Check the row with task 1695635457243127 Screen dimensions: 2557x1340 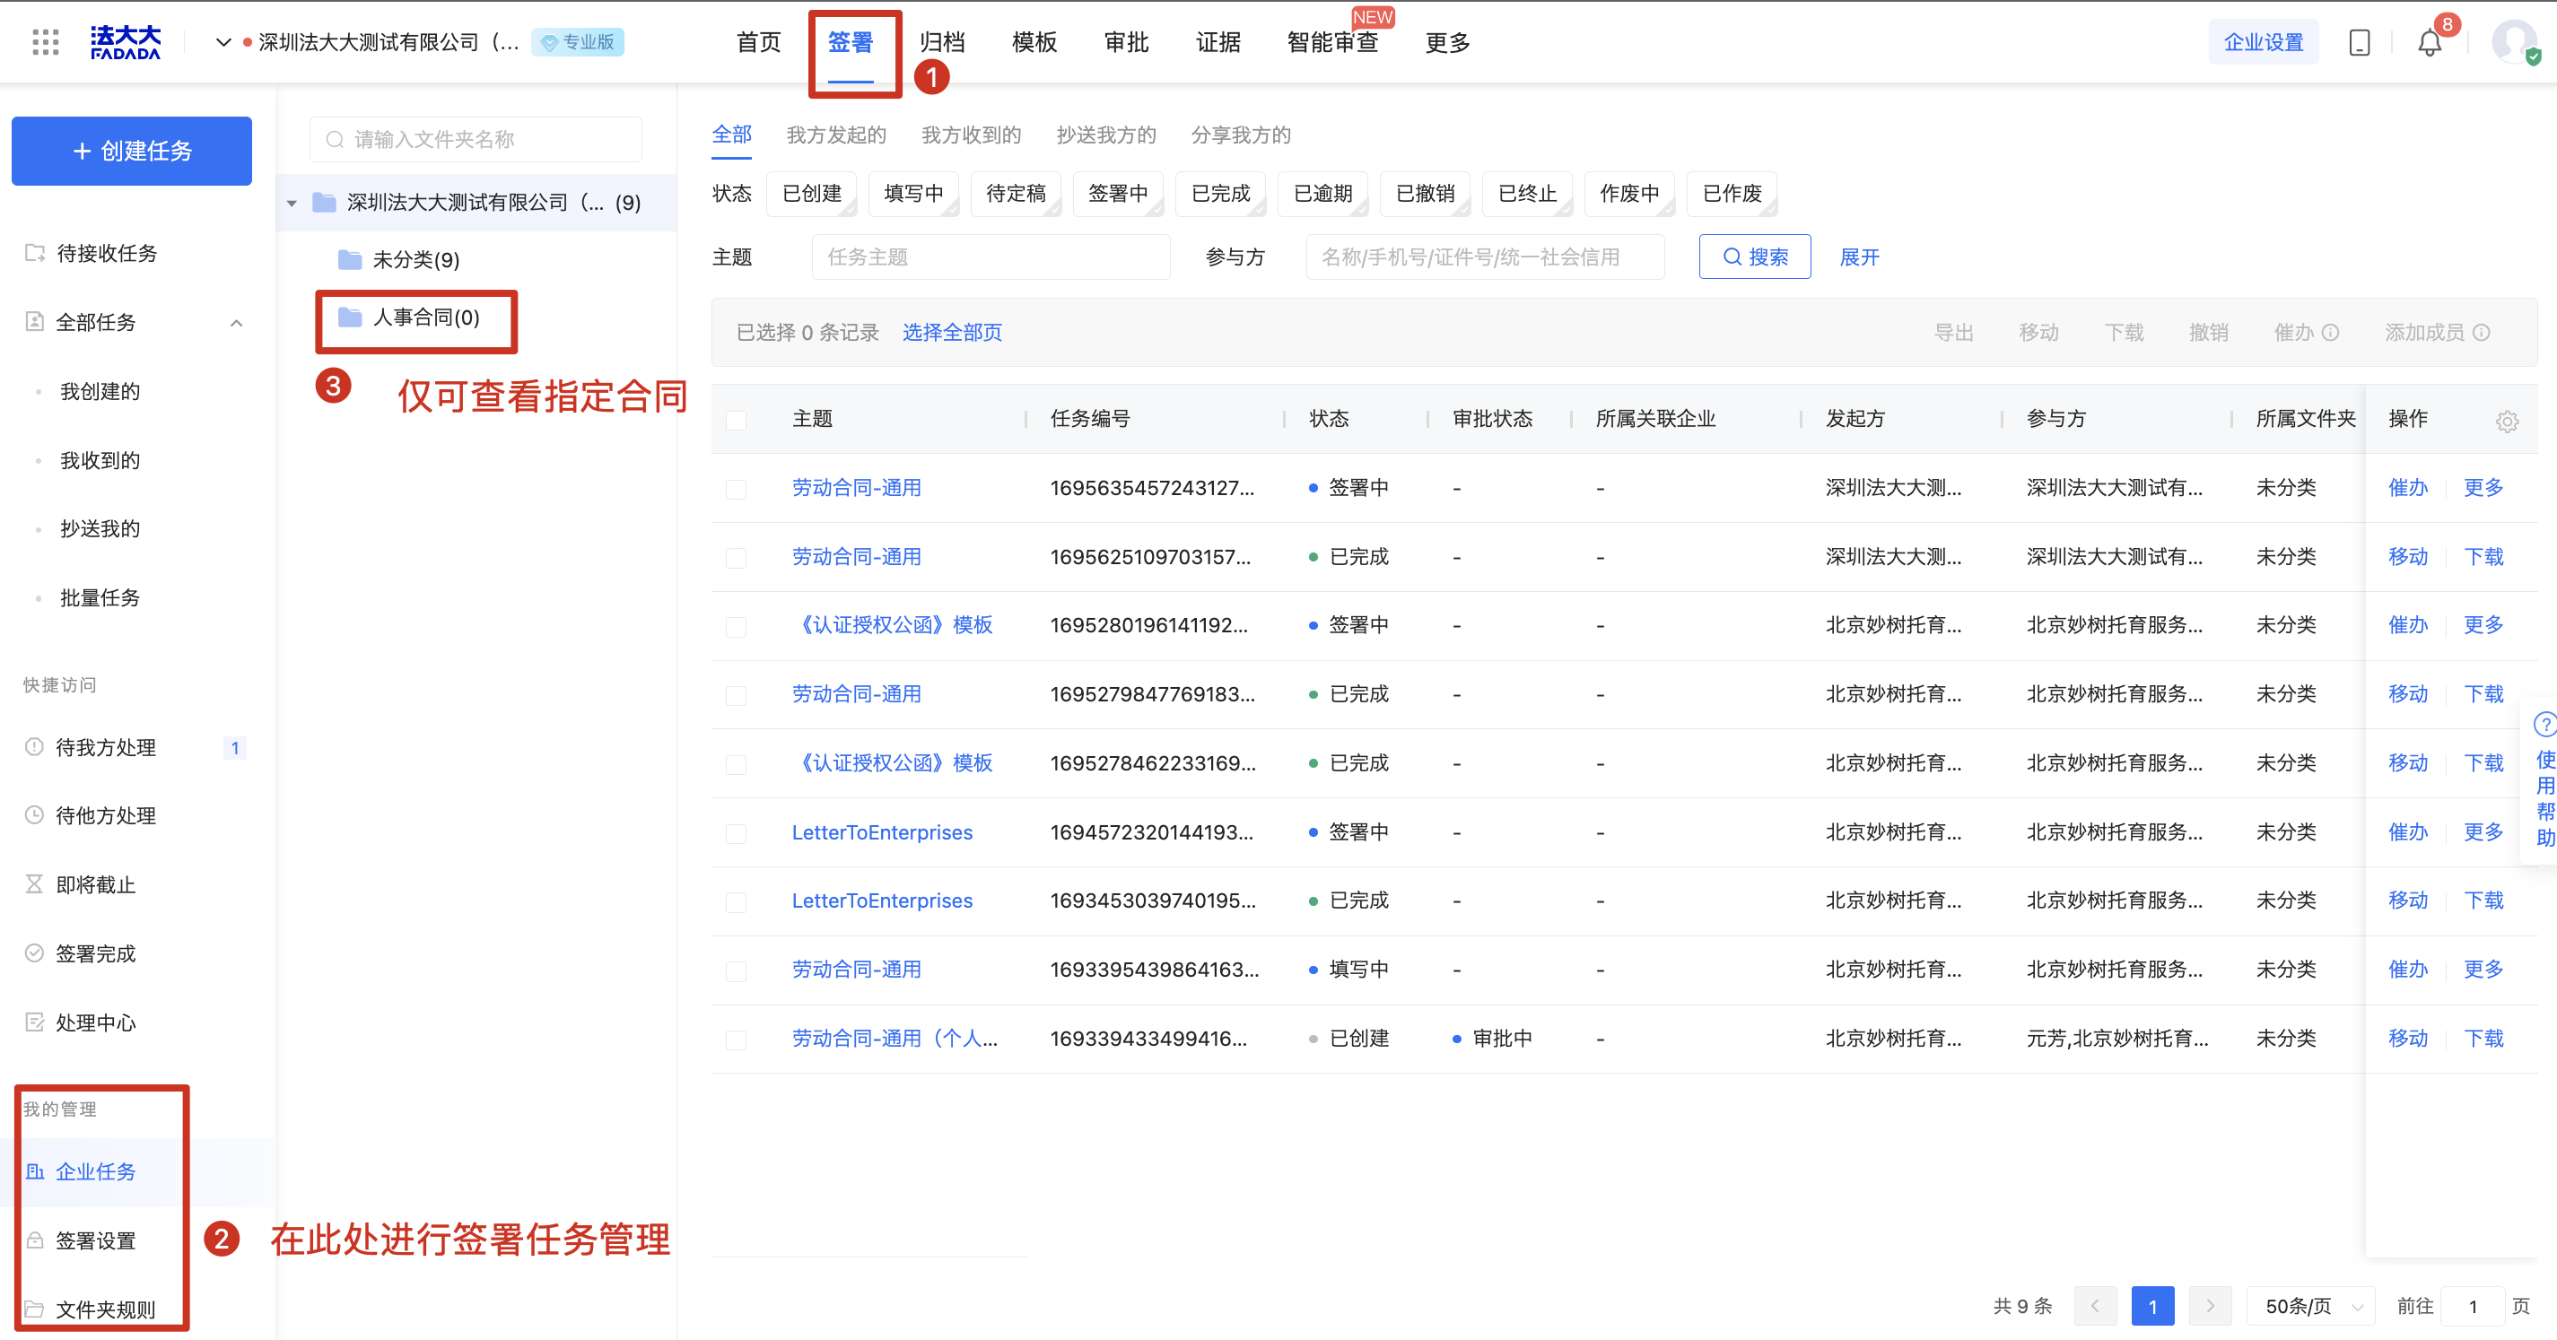(736, 490)
